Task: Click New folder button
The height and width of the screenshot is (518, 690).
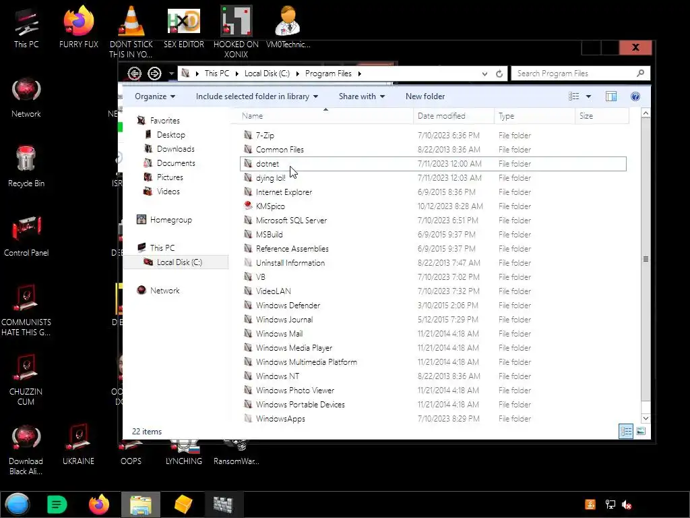Action: (425, 96)
